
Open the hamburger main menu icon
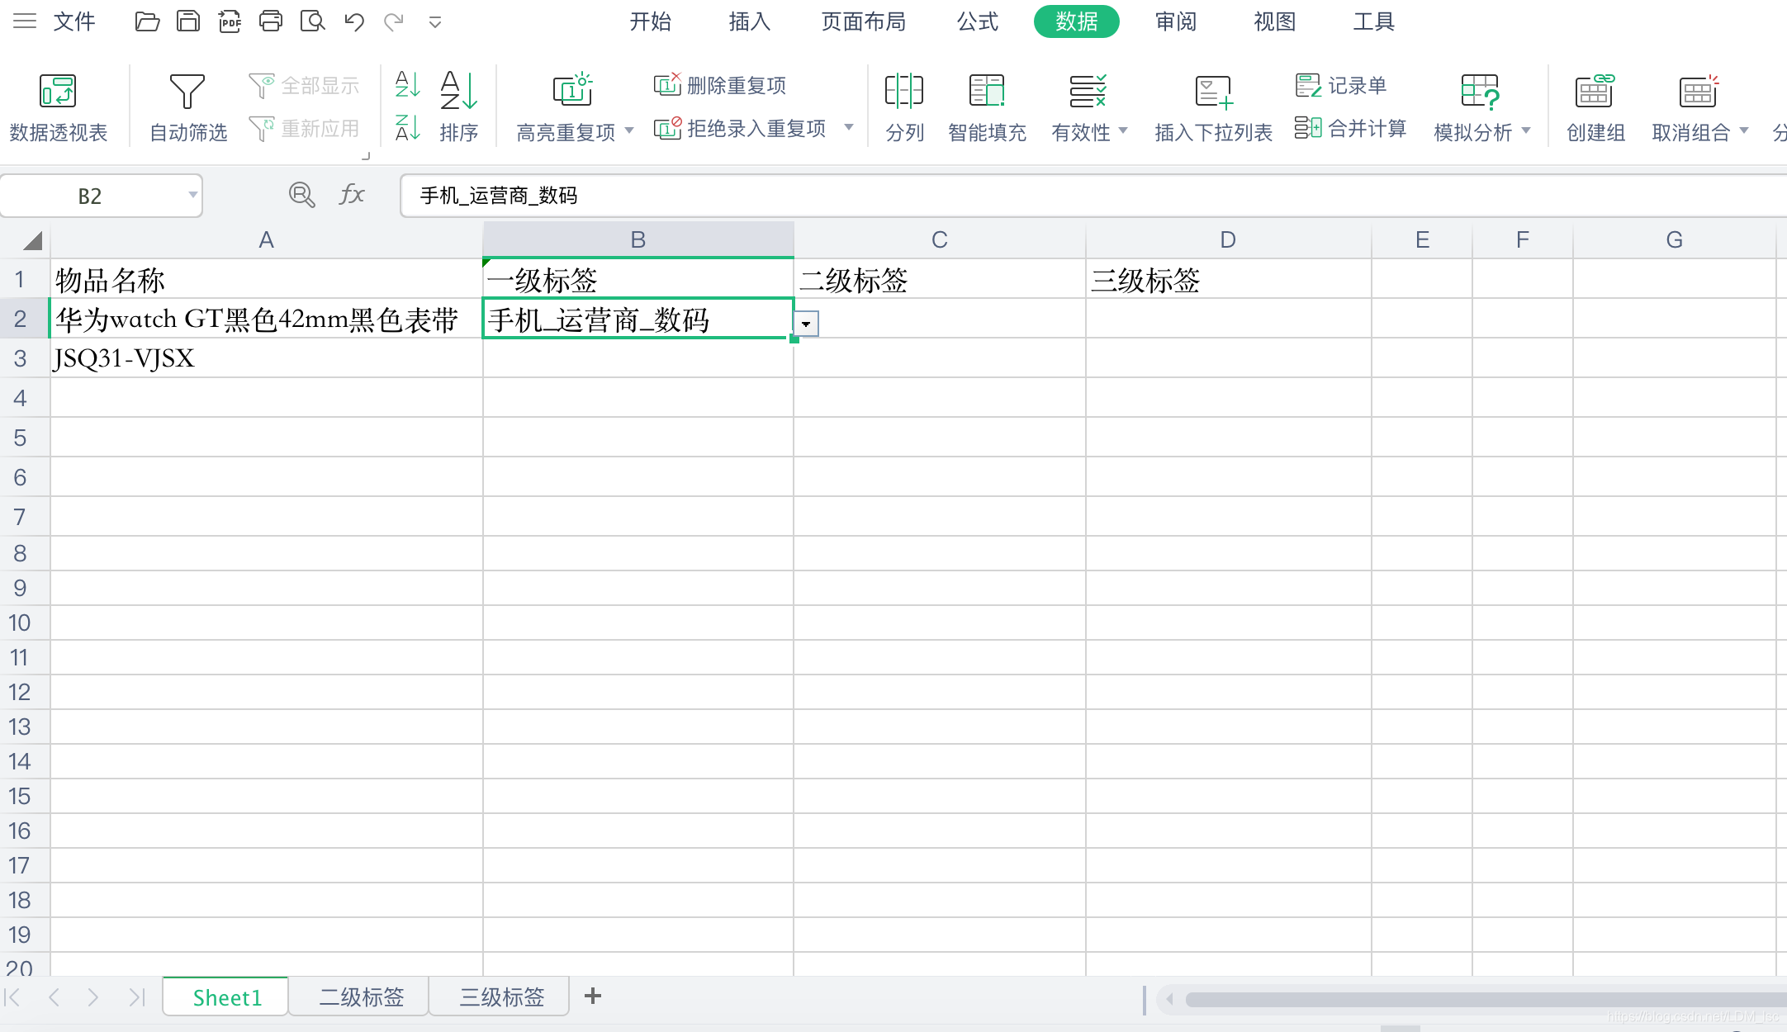(25, 21)
